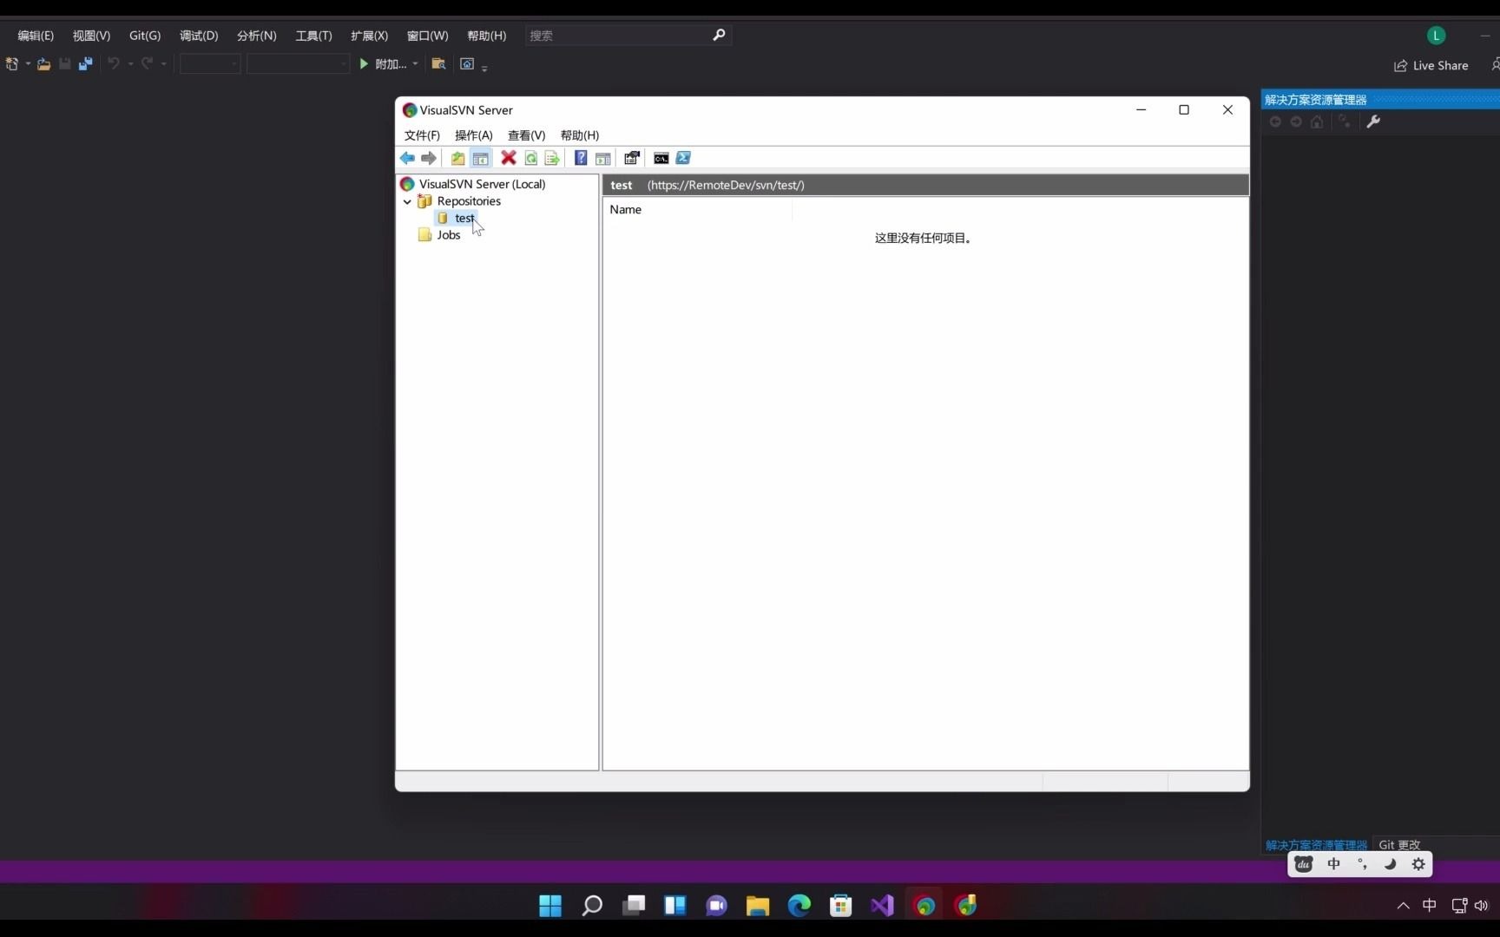Click the red X Delete icon
Image resolution: width=1500 pixels, height=937 pixels.
click(x=509, y=158)
